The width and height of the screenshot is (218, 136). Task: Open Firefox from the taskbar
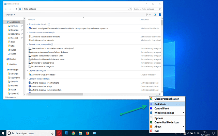(x=88, y=133)
